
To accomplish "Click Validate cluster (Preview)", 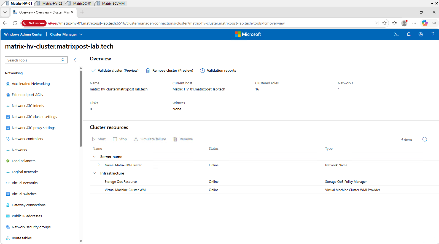I will (x=115, y=71).
